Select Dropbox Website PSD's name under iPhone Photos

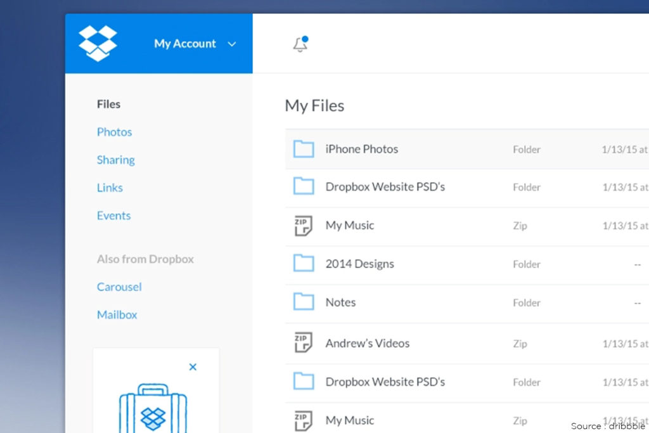[x=385, y=186]
